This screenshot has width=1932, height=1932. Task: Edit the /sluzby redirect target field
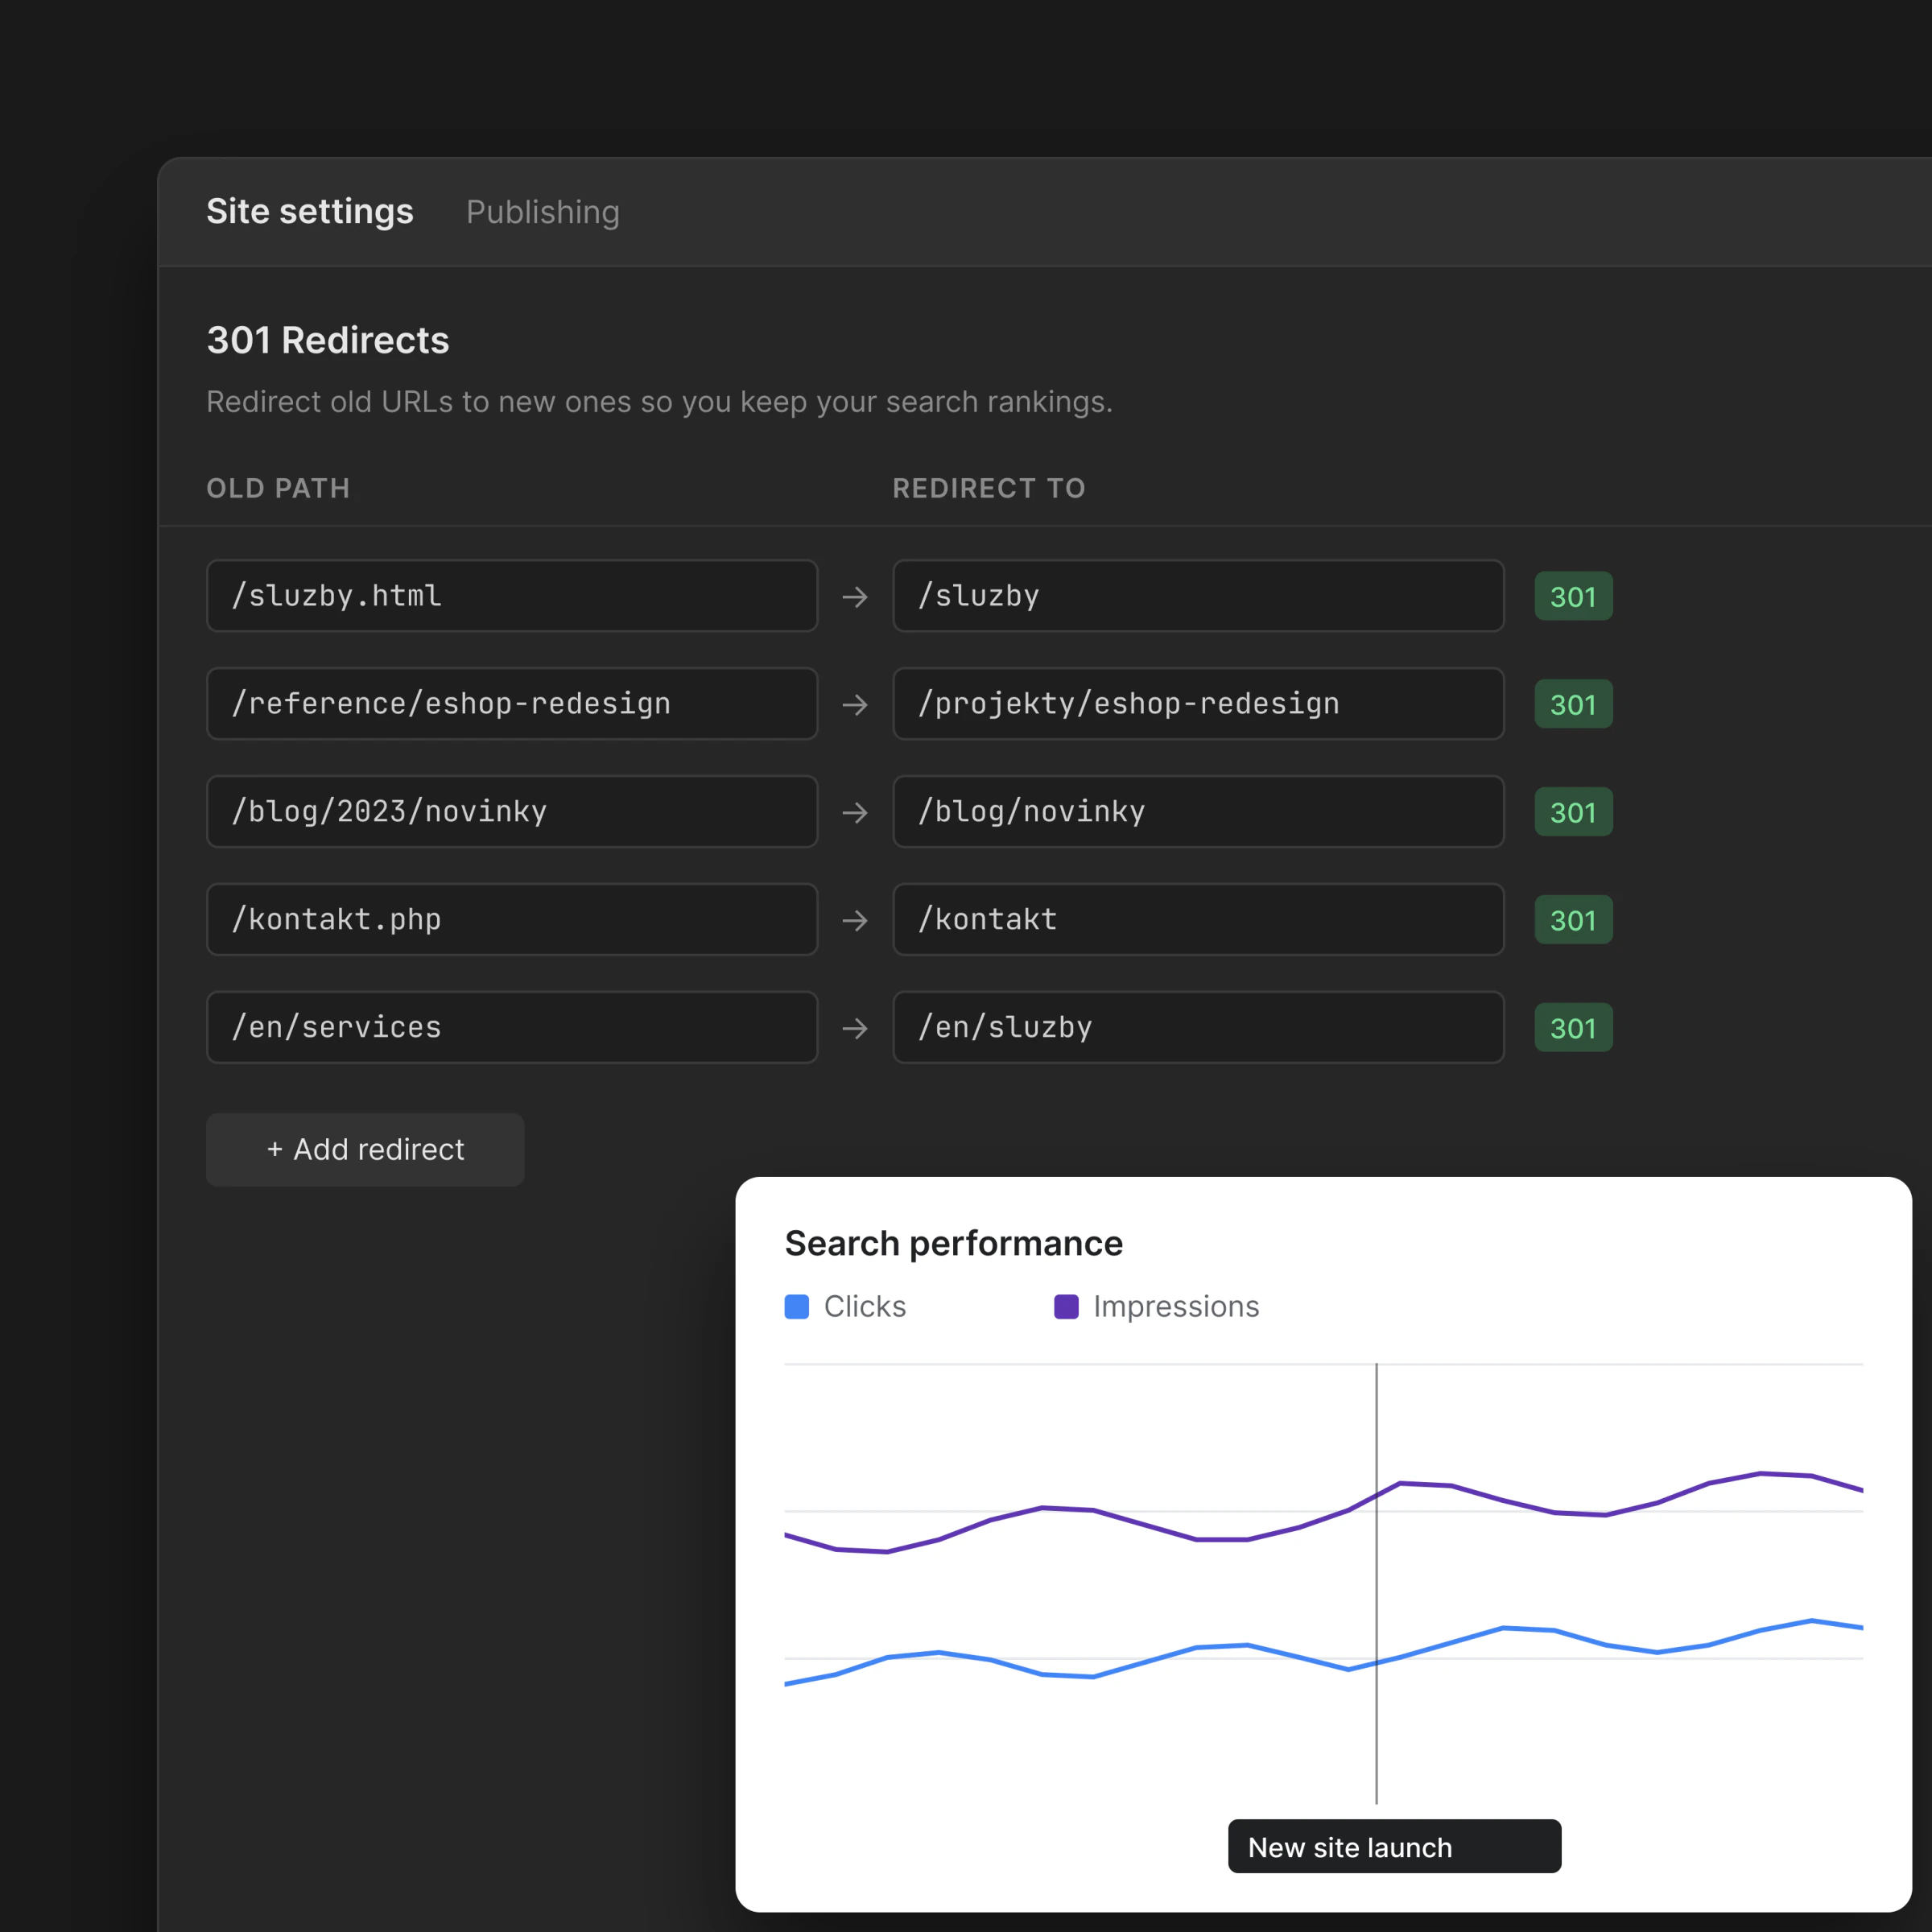tap(1198, 596)
